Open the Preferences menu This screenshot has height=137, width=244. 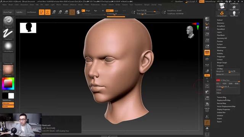click(x=95, y=5)
